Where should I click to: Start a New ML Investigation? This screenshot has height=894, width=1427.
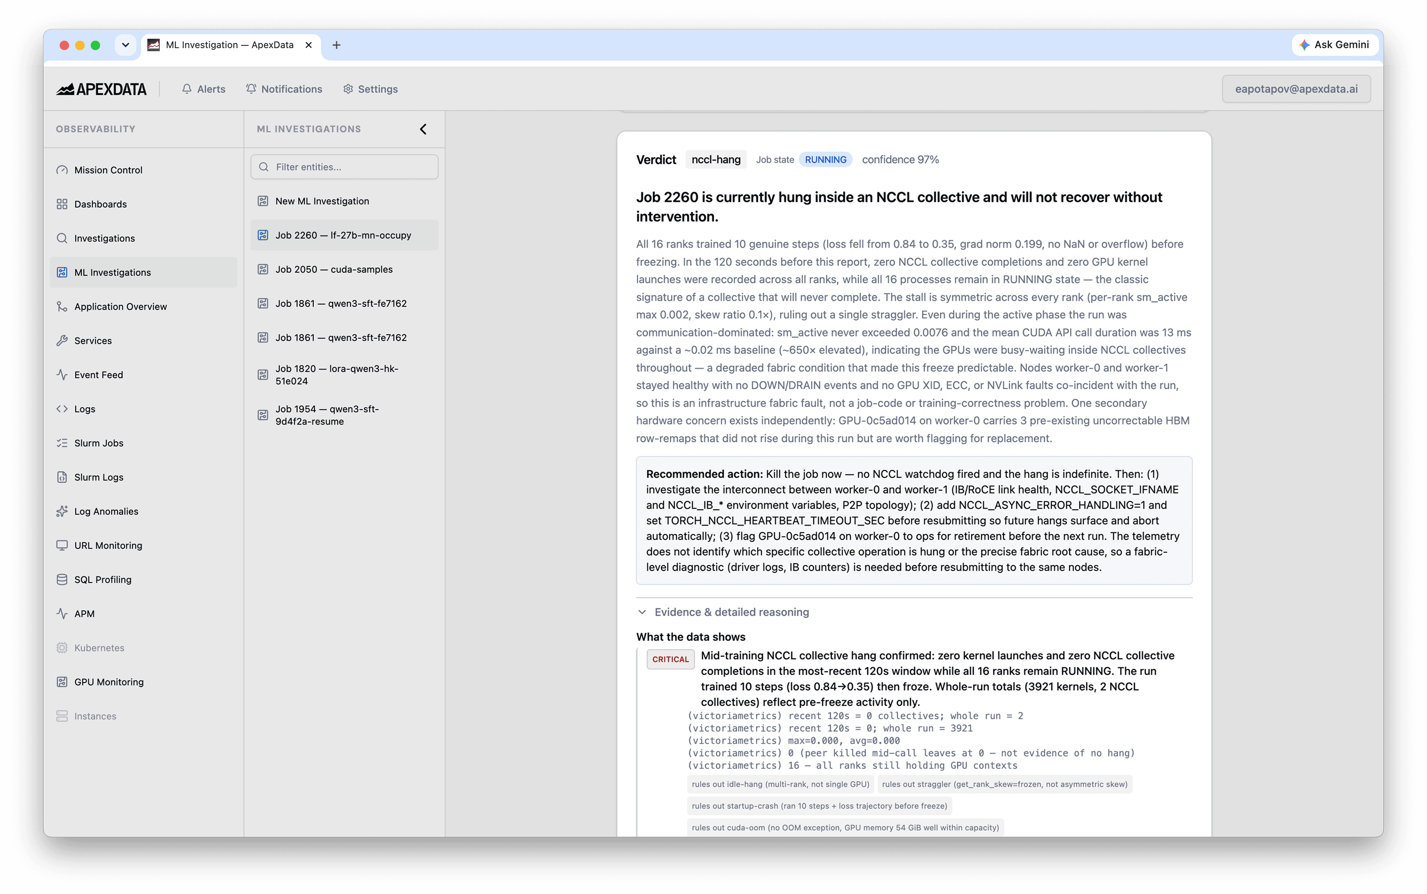[x=344, y=201]
